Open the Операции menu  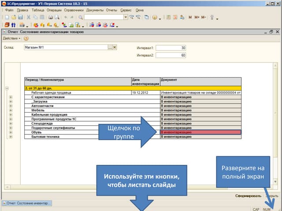click(x=54, y=10)
